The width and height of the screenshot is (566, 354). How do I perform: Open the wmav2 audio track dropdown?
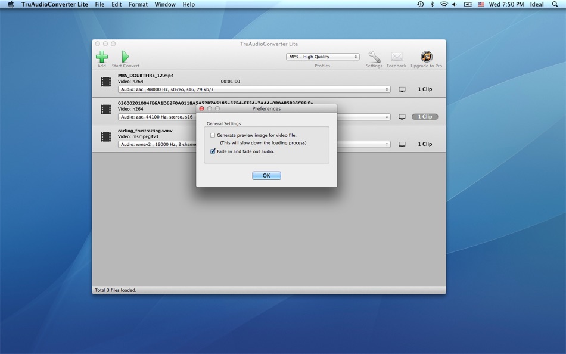click(254, 144)
